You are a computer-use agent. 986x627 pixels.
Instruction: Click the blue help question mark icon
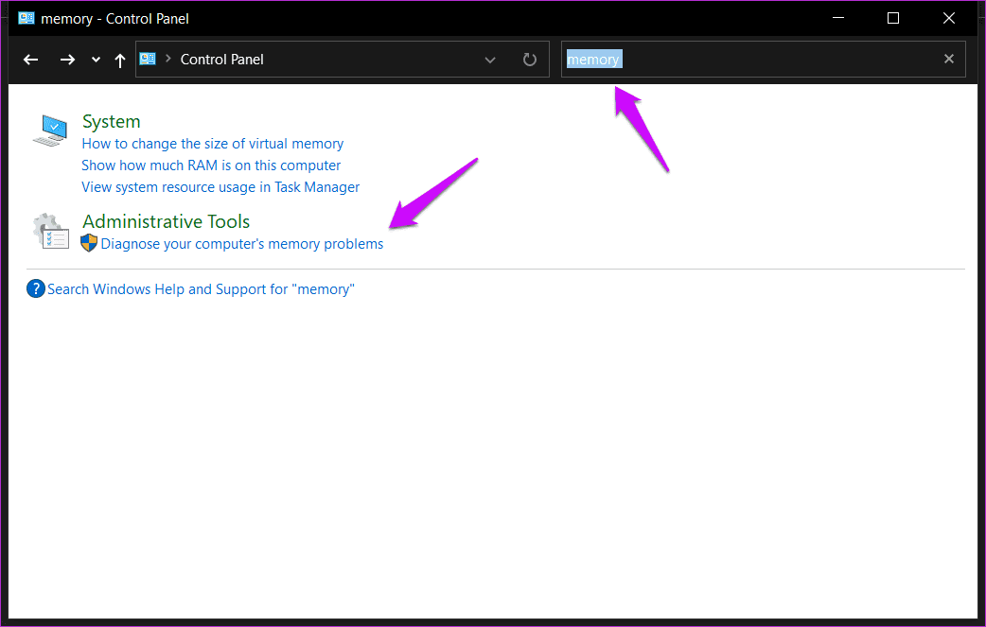36,289
